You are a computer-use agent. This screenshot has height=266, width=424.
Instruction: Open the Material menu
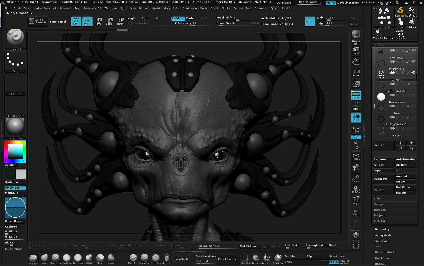(x=155, y=8)
